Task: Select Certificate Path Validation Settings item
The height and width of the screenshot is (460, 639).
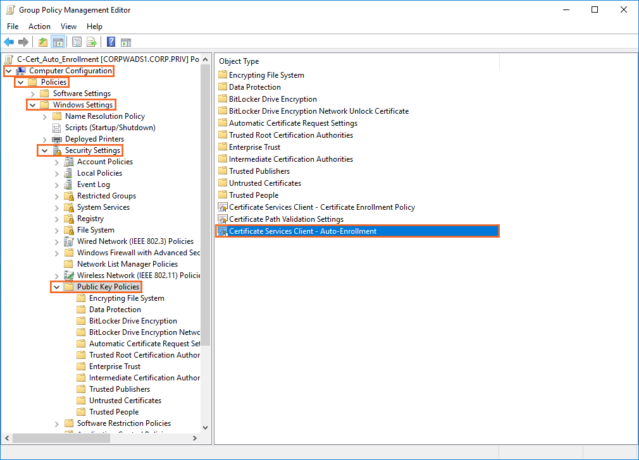Action: pyautogui.click(x=286, y=219)
